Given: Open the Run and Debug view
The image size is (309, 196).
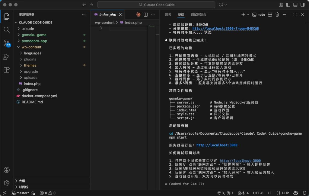Looking at the screenshot, I should point(7,57).
